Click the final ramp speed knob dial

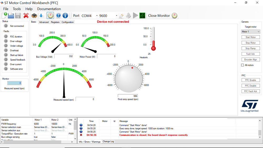[x=129, y=79]
